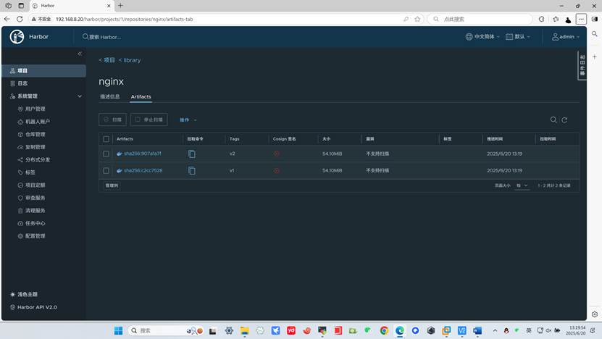Open the browser three-dot settings menu
This screenshot has width=602, height=339.
(x=581, y=19)
